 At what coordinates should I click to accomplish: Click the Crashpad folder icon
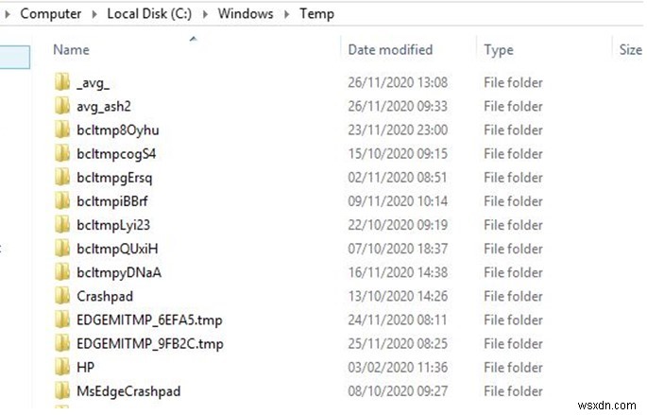pyautogui.click(x=63, y=296)
